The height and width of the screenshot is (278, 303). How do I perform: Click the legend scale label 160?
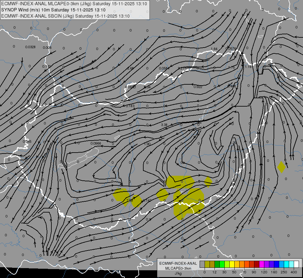pos(274,272)
